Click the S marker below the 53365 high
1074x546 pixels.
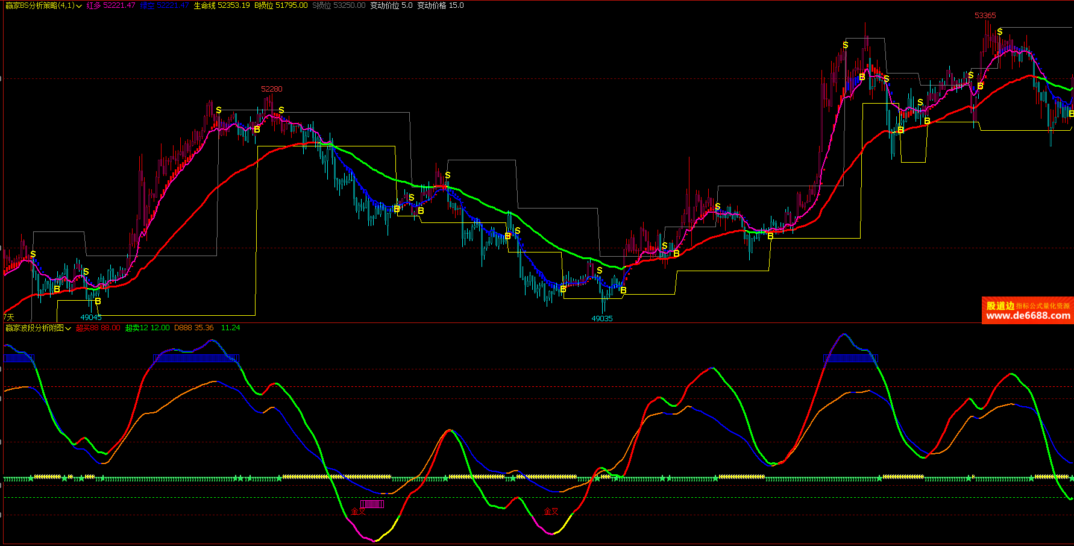tap(999, 32)
